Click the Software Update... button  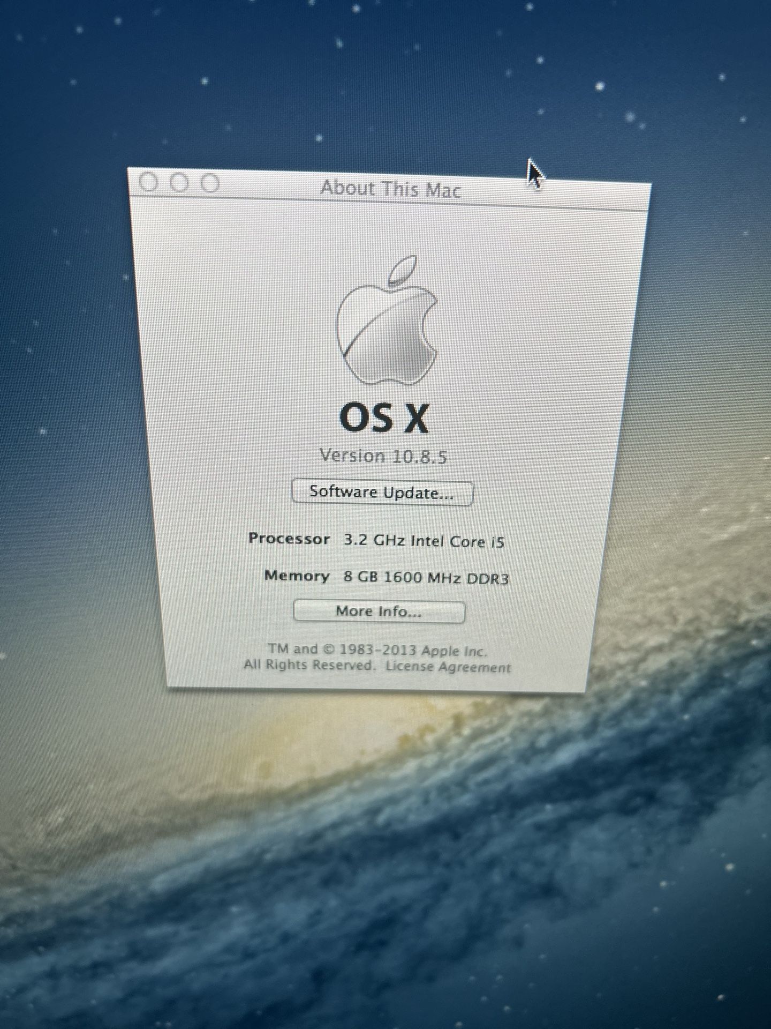382,493
